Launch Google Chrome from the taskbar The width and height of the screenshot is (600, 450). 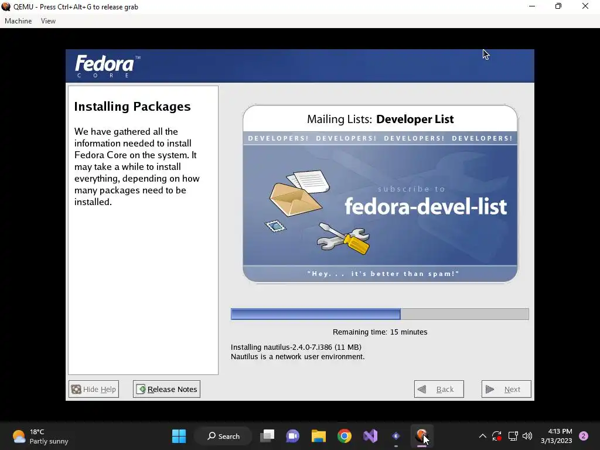[345, 436]
